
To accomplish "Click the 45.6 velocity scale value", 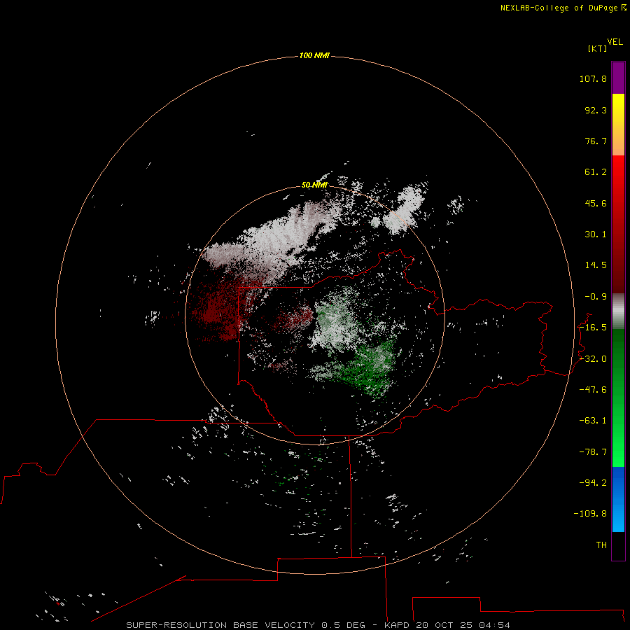I will pyautogui.click(x=596, y=203).
